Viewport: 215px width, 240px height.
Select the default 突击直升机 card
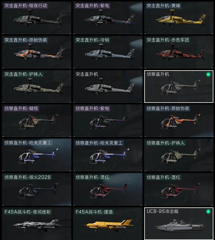click(108, 86)
